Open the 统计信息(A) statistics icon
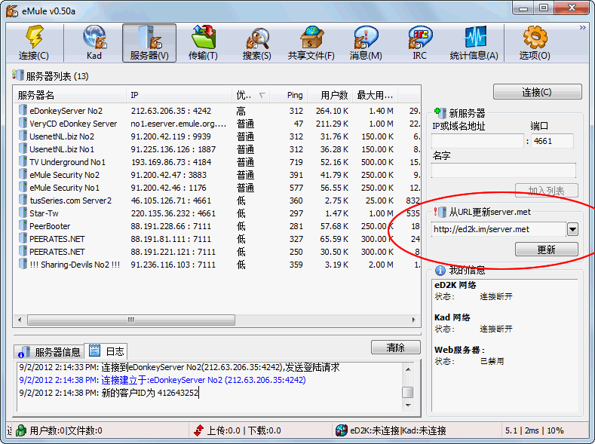The image size is (595, 444). (474, 42)
